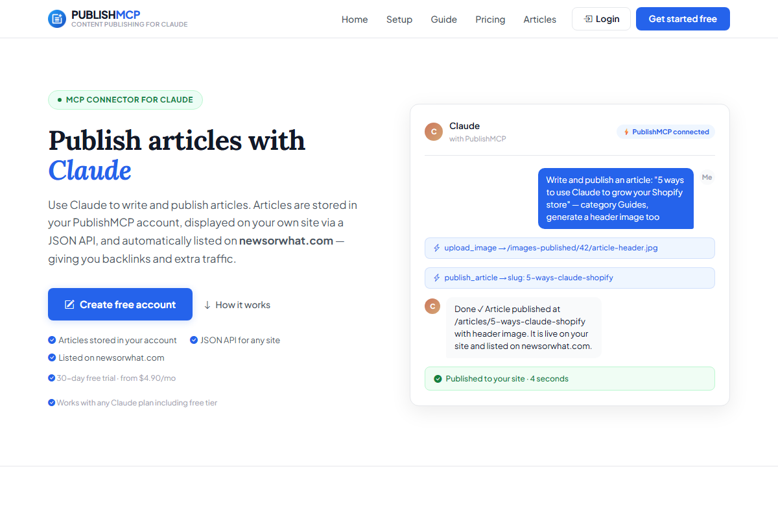Click the Create free account button
778x519 pixels.
(120, 304)
